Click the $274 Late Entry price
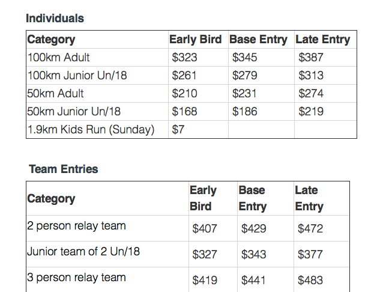This screenshot has height=292, width=371. point(310,94)
